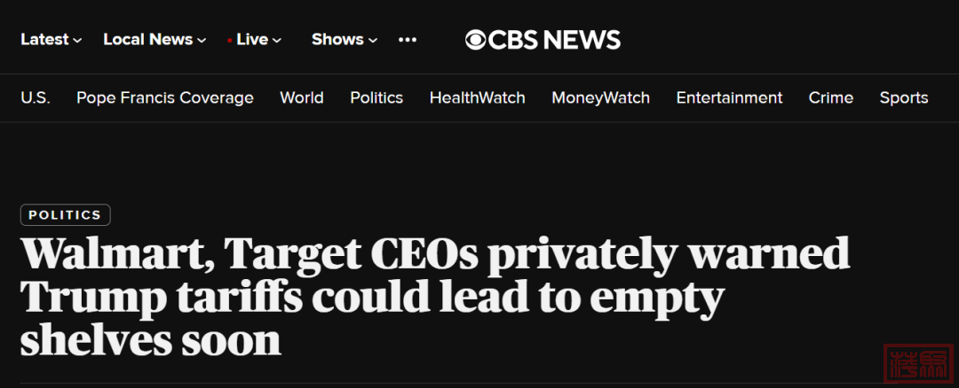This screenshot has height=388, width=959.
Task: Click the CBS eye logo icon
Action: tap(475, 40)
